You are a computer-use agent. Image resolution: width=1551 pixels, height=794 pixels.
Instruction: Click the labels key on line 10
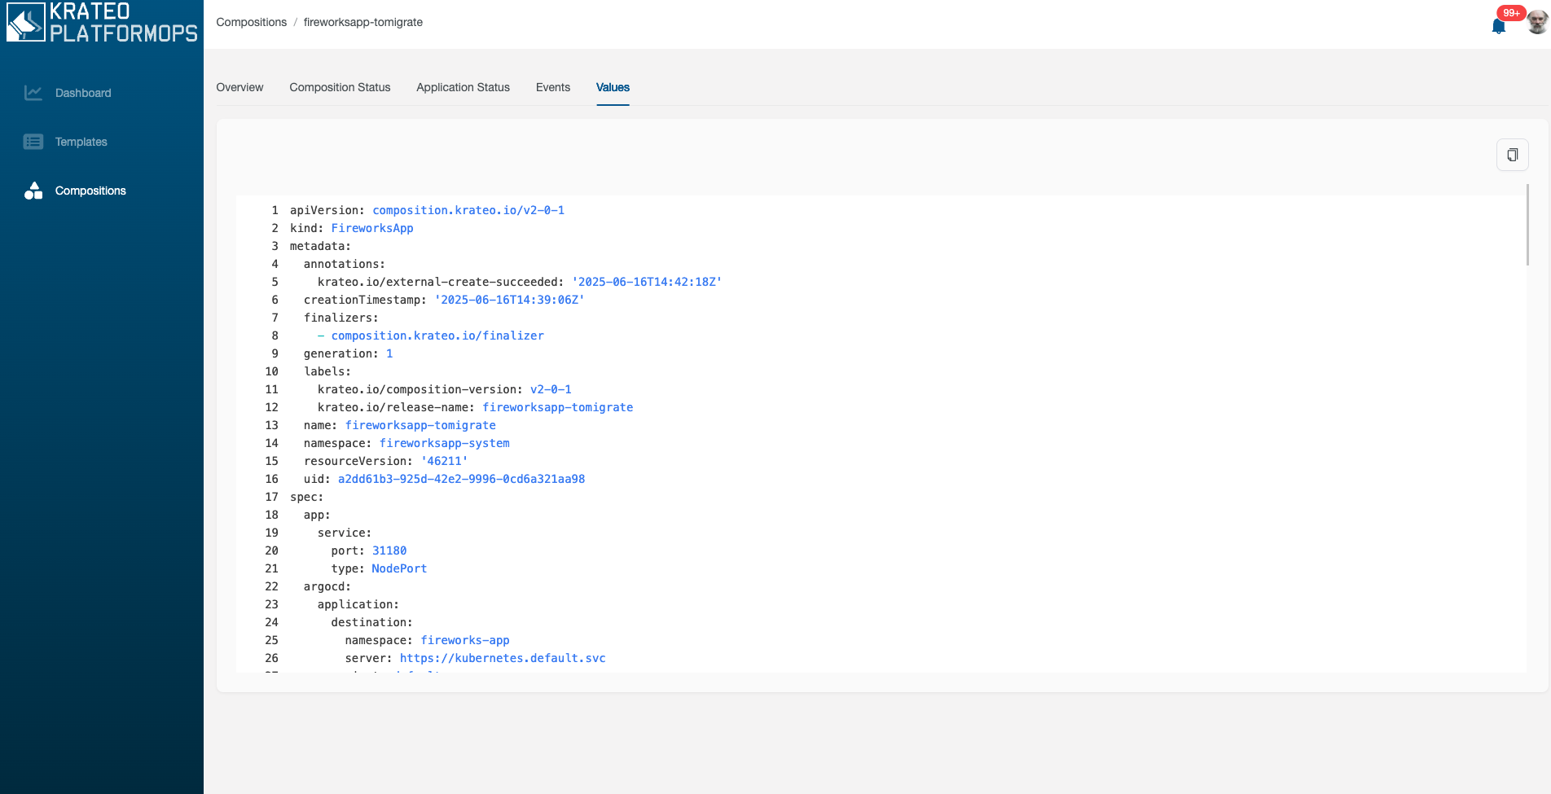(327, 371)
